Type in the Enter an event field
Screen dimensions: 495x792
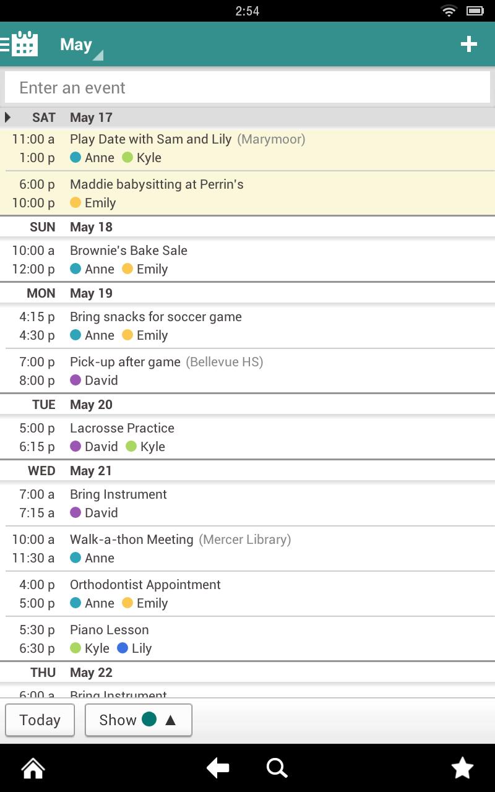(247, 87)
